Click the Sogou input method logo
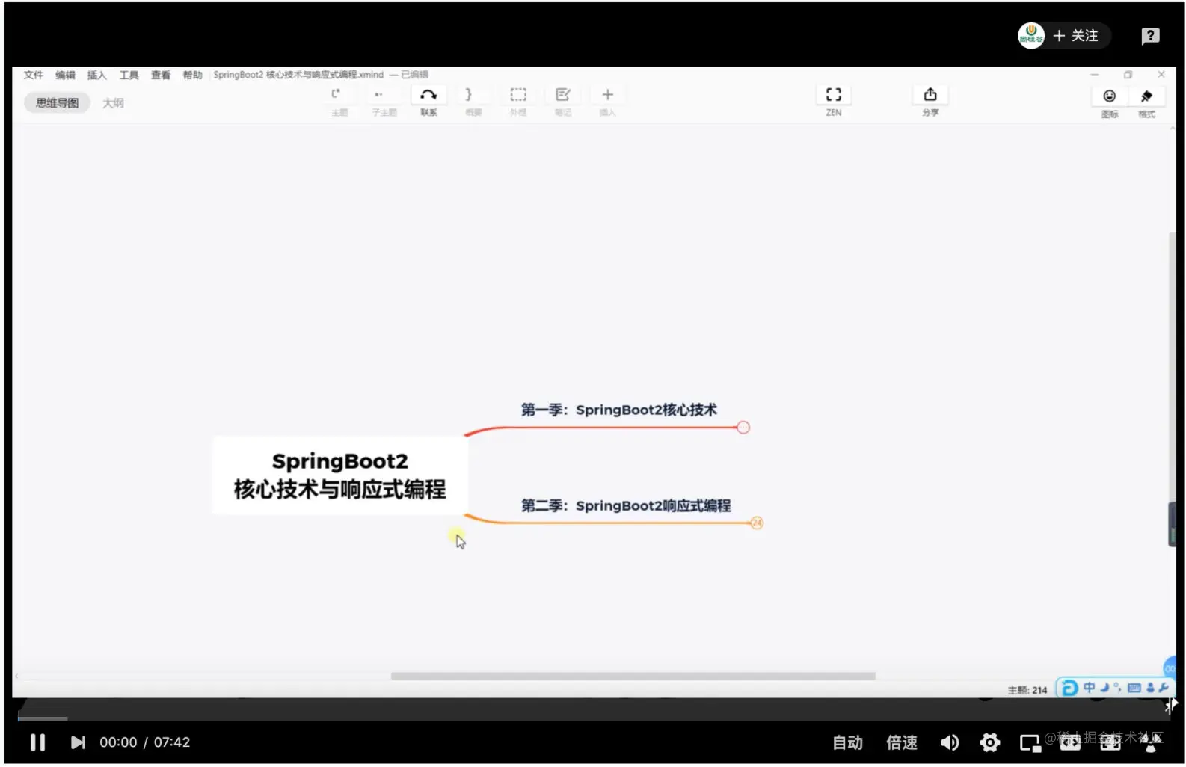 coord(1070,688)
